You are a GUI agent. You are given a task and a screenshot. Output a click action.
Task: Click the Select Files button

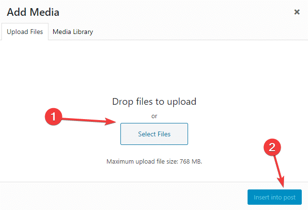pos(154,134)
